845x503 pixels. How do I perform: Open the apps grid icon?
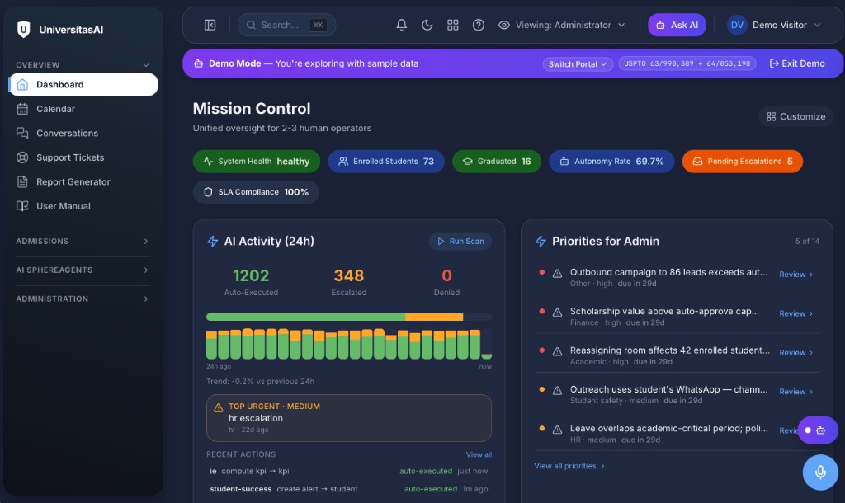453,25
